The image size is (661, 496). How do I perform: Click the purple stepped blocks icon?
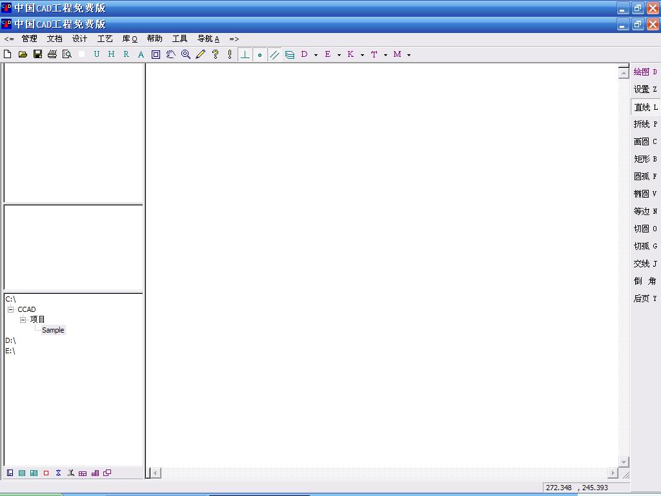tap(96, 473)
